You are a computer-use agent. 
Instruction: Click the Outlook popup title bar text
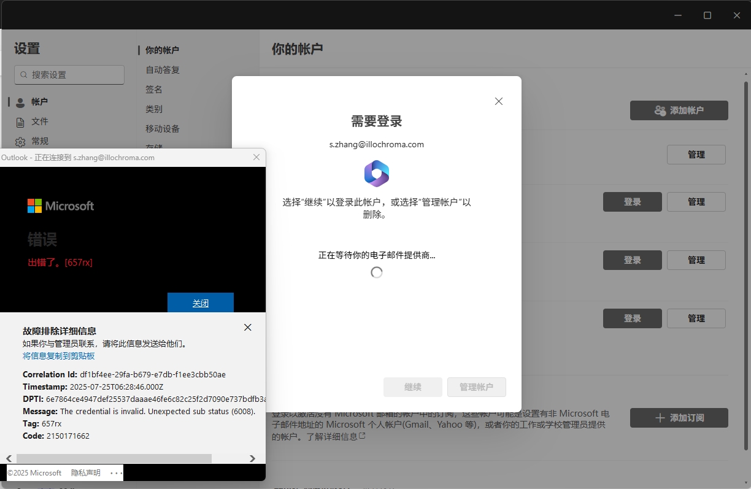pyautogui.click(x=78, y=158)
